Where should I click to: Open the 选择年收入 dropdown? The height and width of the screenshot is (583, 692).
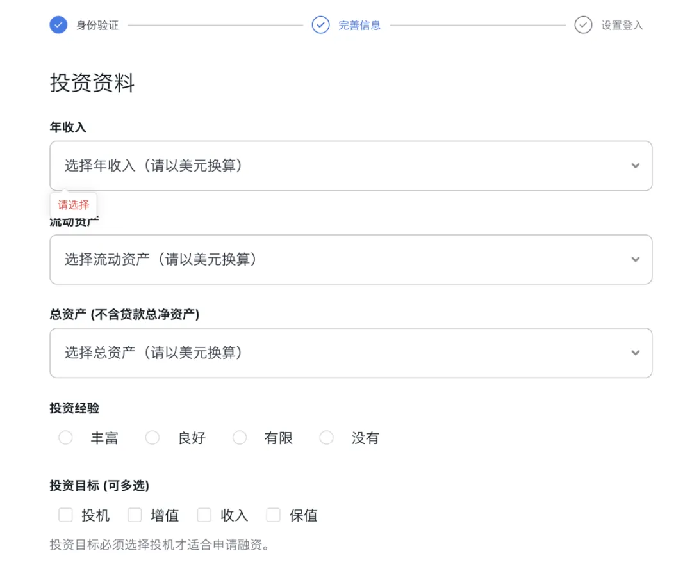[351, 166]
